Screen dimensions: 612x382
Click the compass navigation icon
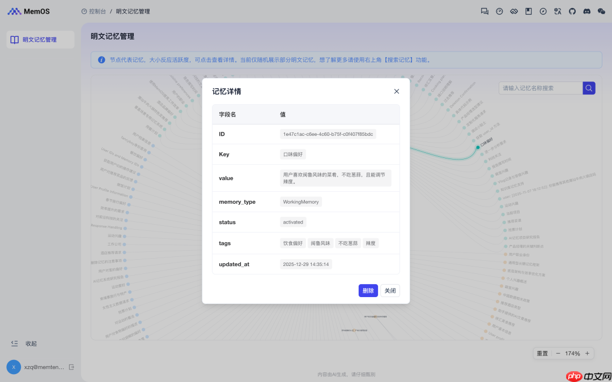pyautogui.click(x=543, y=11)
